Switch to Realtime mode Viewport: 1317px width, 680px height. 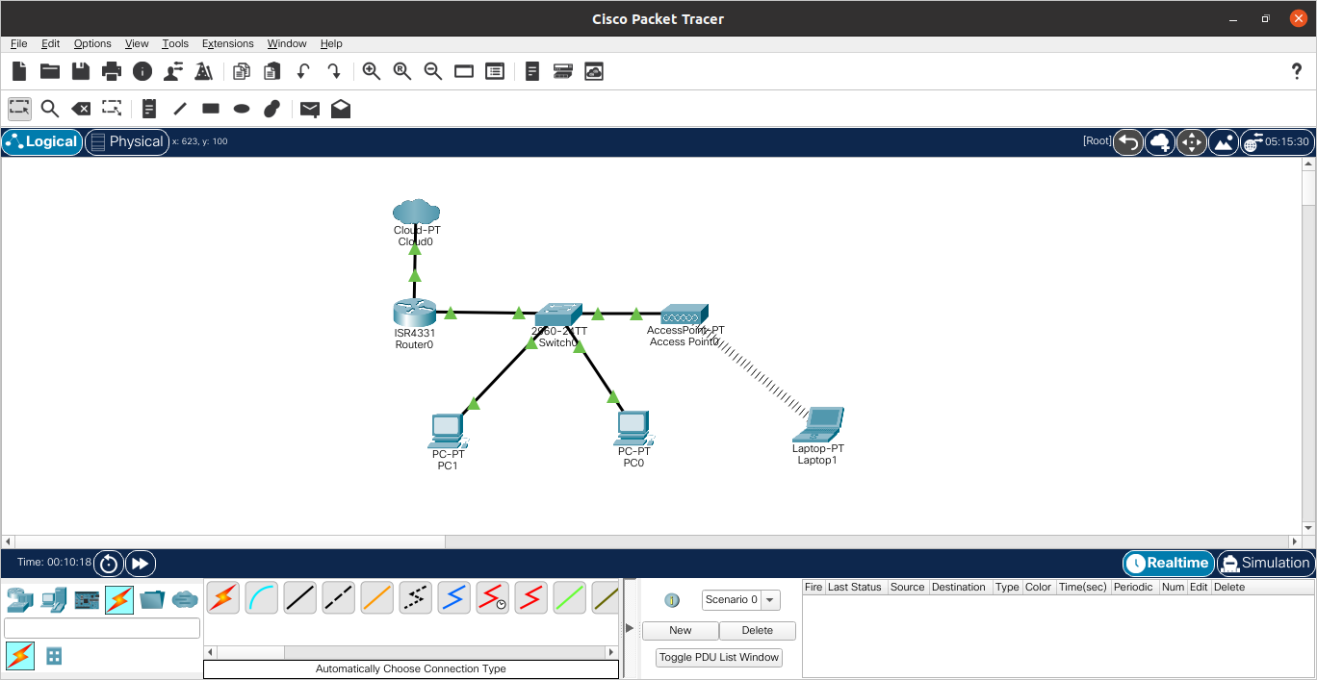click(1168, 563)
